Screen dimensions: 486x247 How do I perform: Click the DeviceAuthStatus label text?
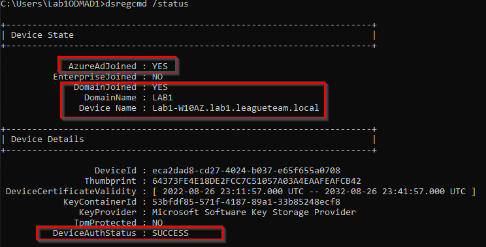coord(95,233)
